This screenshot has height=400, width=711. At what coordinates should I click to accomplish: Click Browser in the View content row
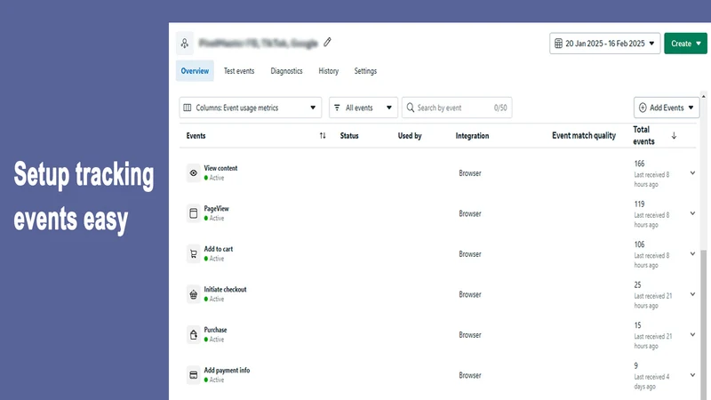tap(470, 172)
